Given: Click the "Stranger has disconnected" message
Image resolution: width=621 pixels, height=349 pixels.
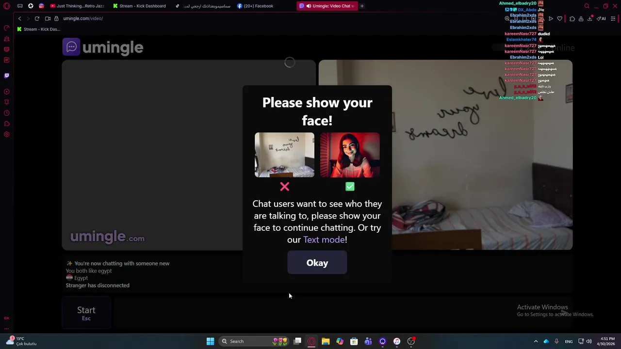Looking at the screenshot, I should (x=98, y=286).
